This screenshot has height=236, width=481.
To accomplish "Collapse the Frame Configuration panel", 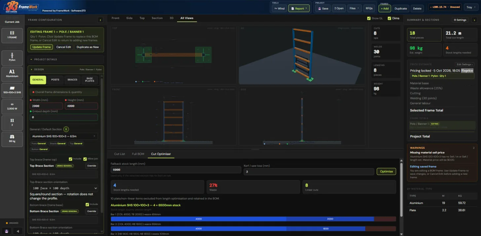I will coord(100,20).
